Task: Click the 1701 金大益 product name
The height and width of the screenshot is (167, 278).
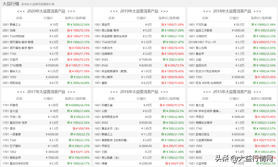Action: tap(10, 111)
